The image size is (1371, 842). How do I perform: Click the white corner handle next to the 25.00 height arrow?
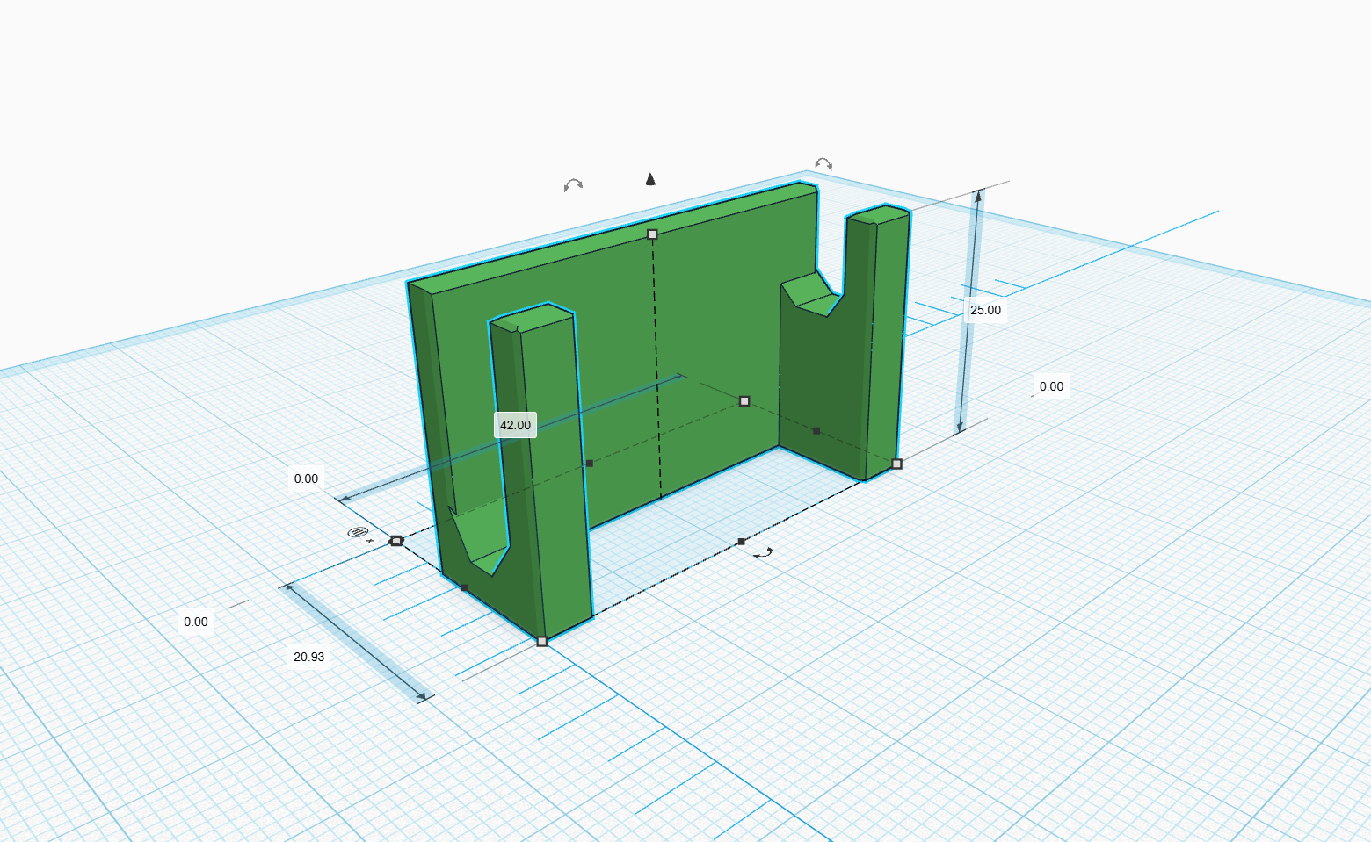(896, 464)
